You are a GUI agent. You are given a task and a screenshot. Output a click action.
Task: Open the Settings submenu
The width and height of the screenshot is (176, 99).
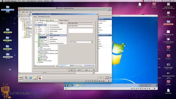(x=40, y=31)
